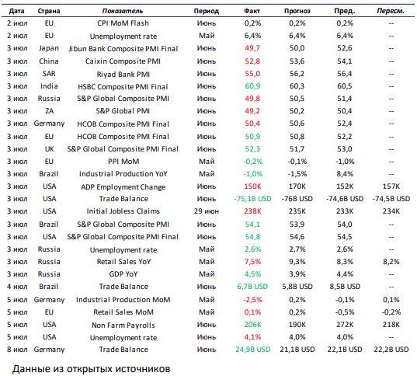The width and height of the screenshot is (417, 376).
Task: Click the 'Период' column header
Action: [206, 11]
